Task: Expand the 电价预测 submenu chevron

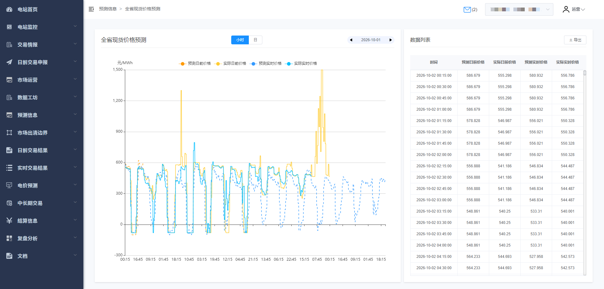Action: coord(75,185)
